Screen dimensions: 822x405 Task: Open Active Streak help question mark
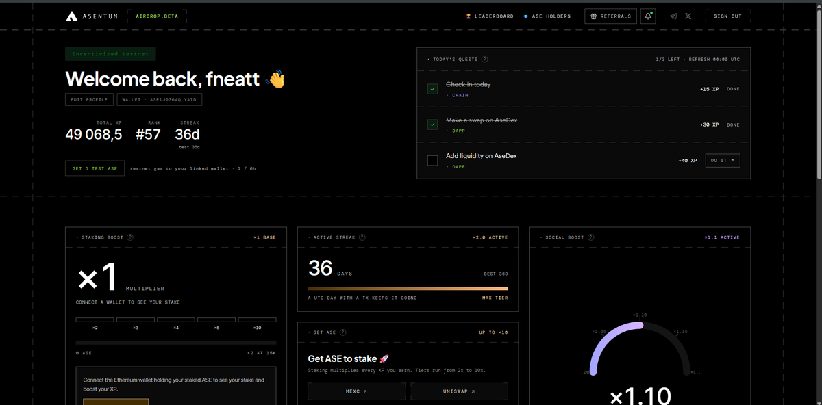point(362,237)
